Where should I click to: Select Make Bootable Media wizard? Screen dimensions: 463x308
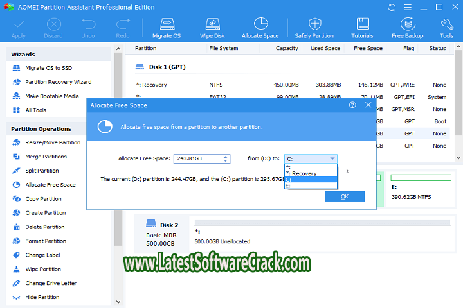(x=52, y=96)
